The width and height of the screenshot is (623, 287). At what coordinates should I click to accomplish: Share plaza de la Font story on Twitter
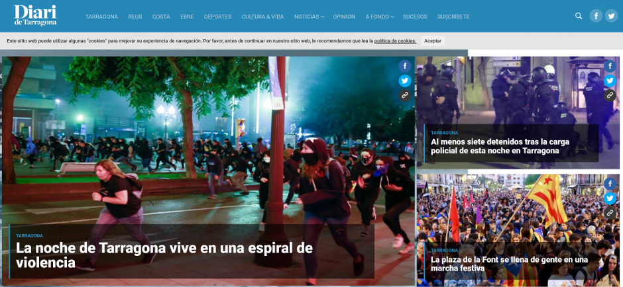pyautogui.click(x=610, y=198)
